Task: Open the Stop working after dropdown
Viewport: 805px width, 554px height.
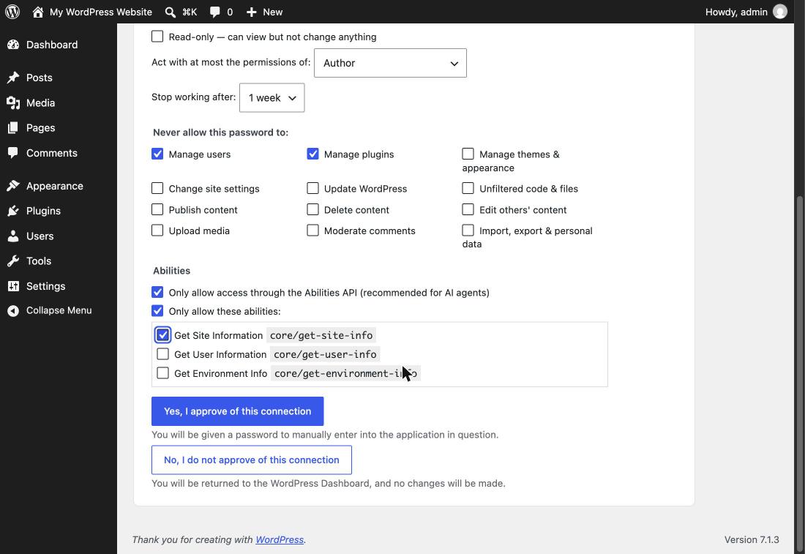Action: coord(272,97)
